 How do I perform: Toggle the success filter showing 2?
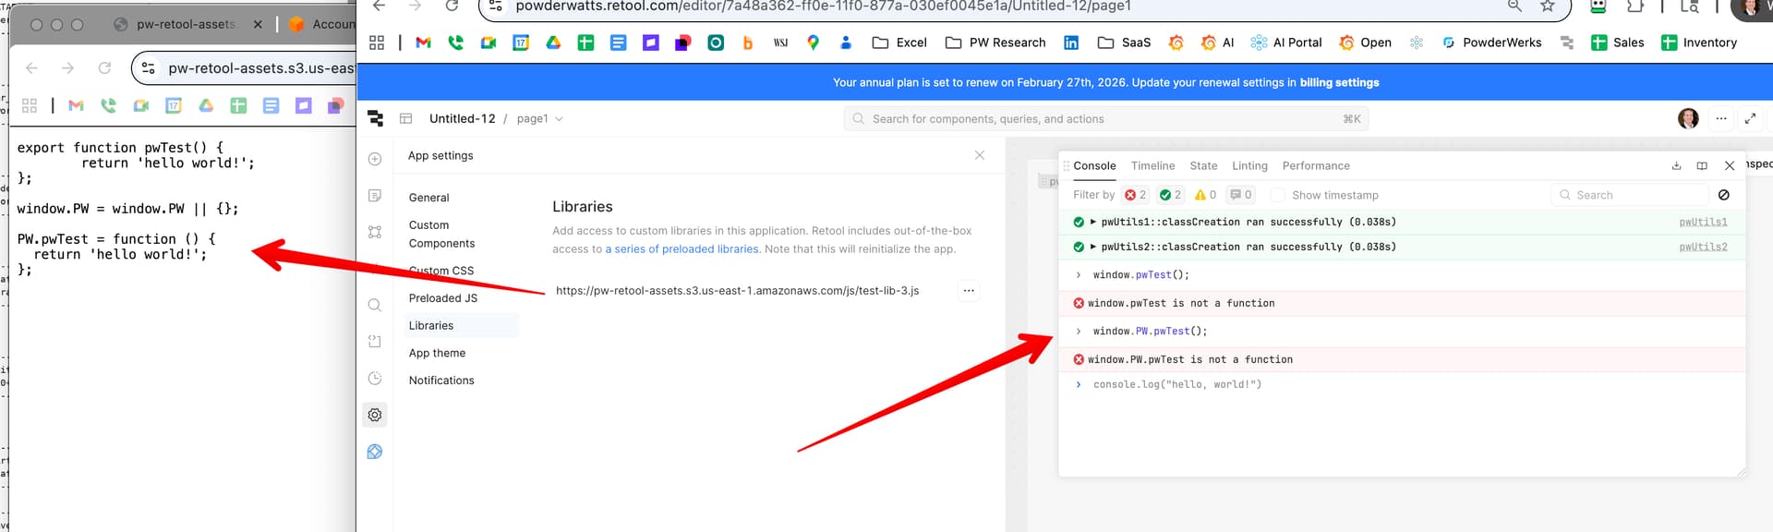tap(1170, 195)
